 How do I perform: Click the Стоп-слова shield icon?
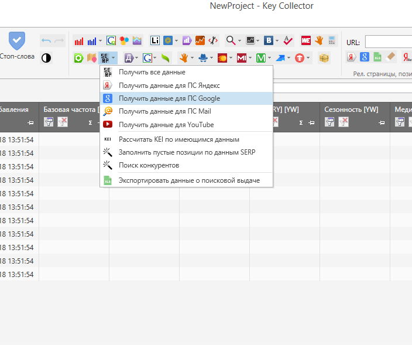pos(16,40)
